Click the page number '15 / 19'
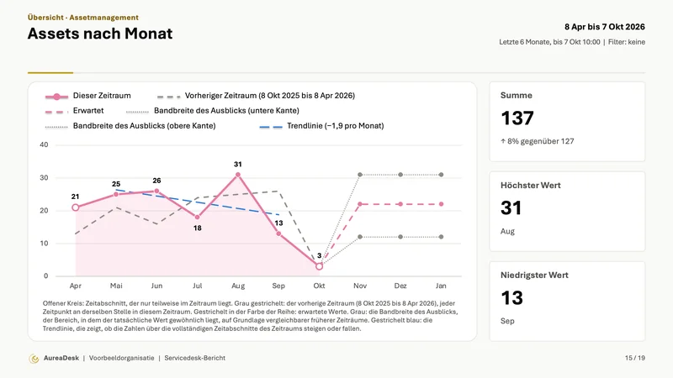The width and height of the screenshot is (673, 378). pyautogui.click(x=635, y=359)
